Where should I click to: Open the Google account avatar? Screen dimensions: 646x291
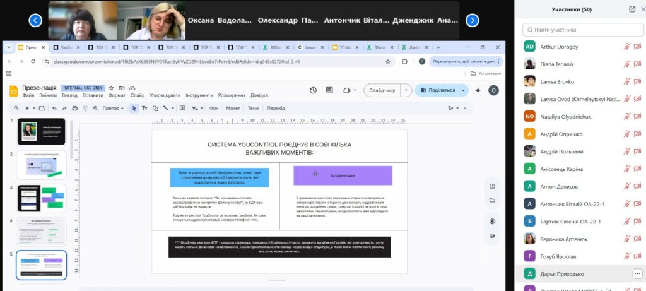[x=493, y=90]
